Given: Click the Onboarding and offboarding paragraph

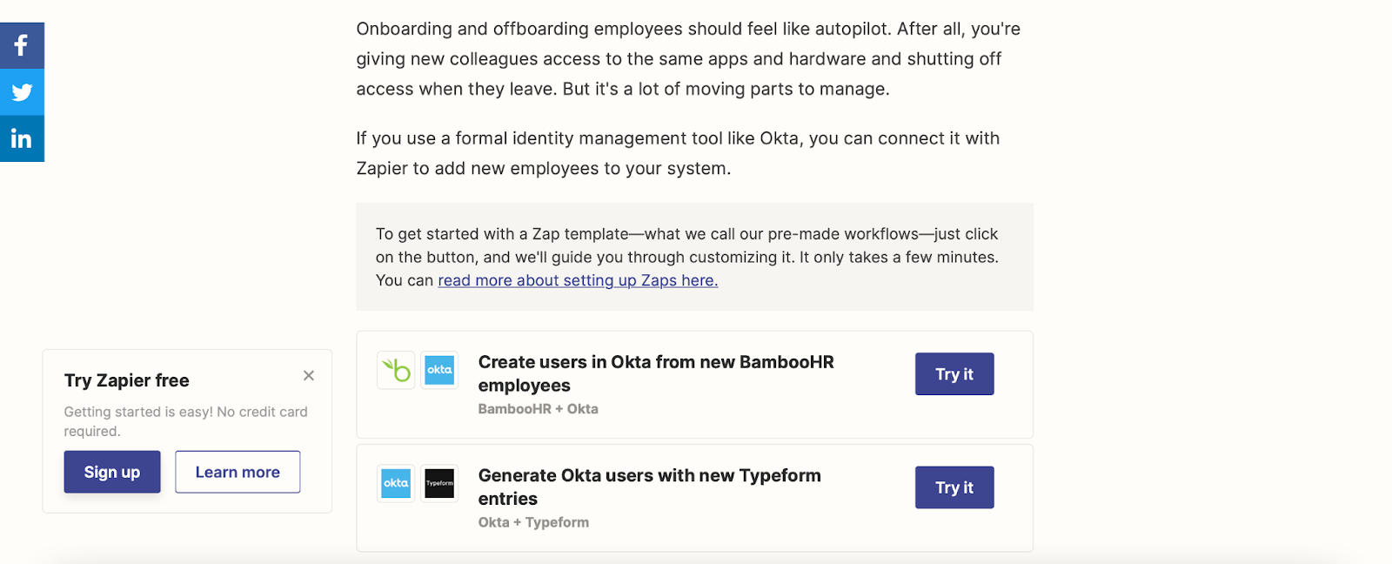Looking at the screenshot, I should click(687, 59).
